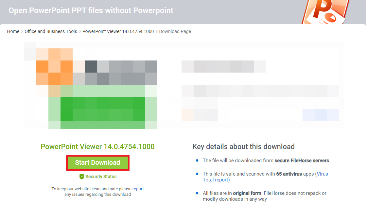Click the Download Page breadcrumb text
The width and height of the screenshot is (366, 204).
175,31
